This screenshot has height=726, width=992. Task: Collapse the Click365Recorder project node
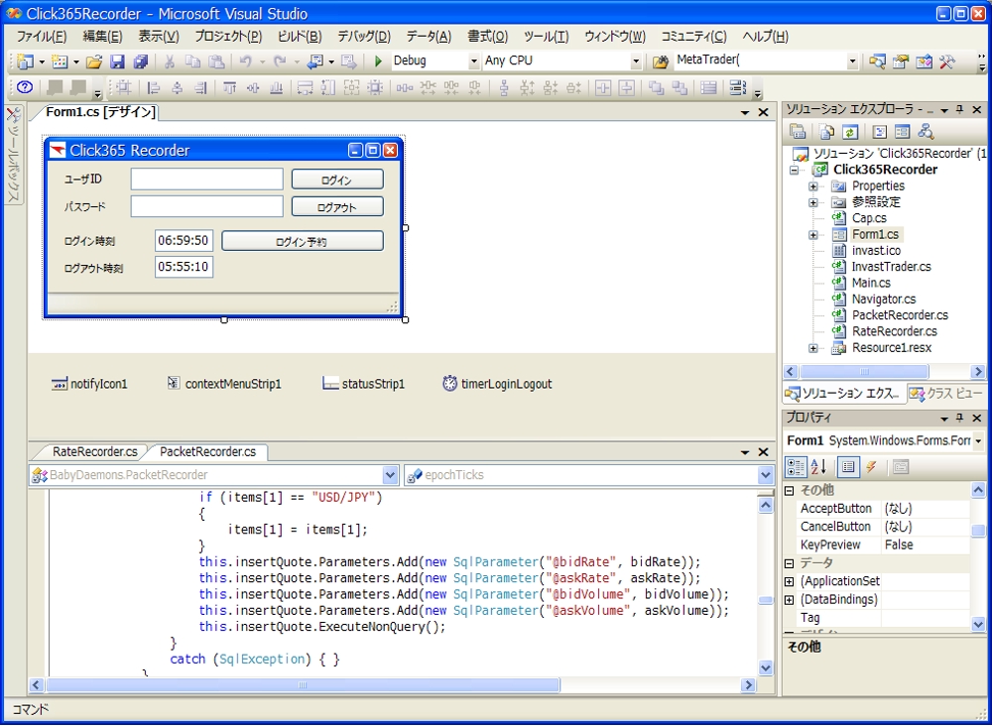794,171
